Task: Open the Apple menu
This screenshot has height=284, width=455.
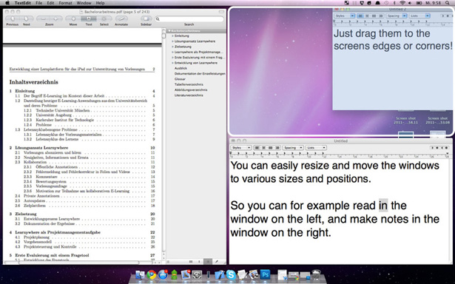Action: [7, 3]
